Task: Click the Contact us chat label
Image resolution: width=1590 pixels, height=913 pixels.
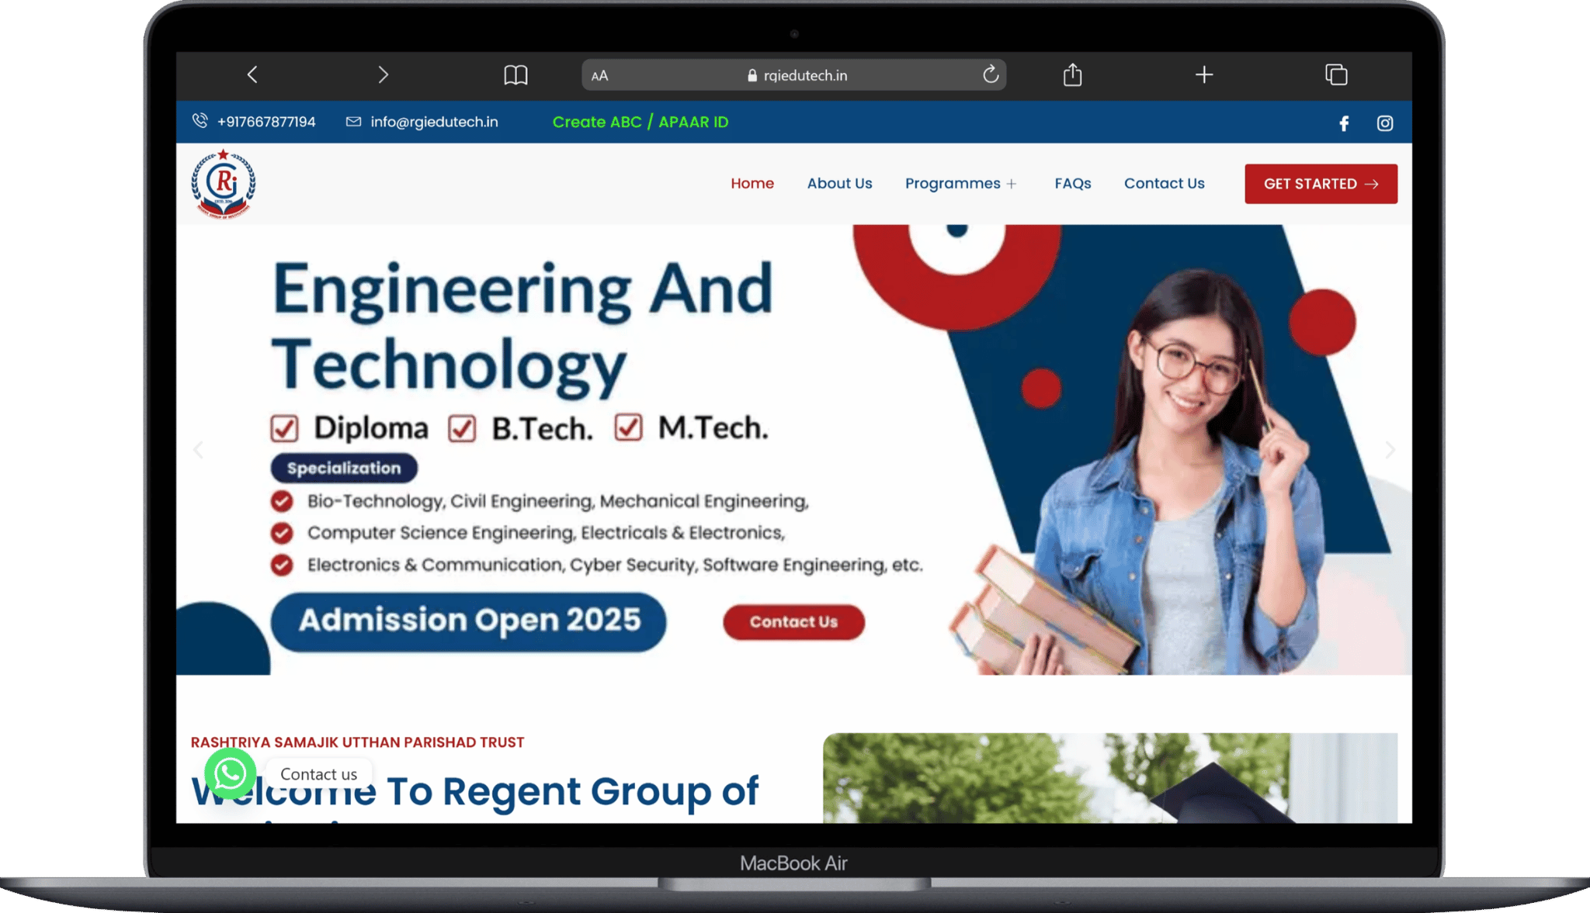Action: [318, 774]
